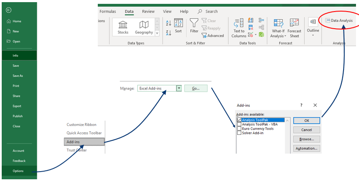The height and width of the screenshot is (181, 359).
Task: Switch to the Data ribbon tab
Action: pos(129,12)
